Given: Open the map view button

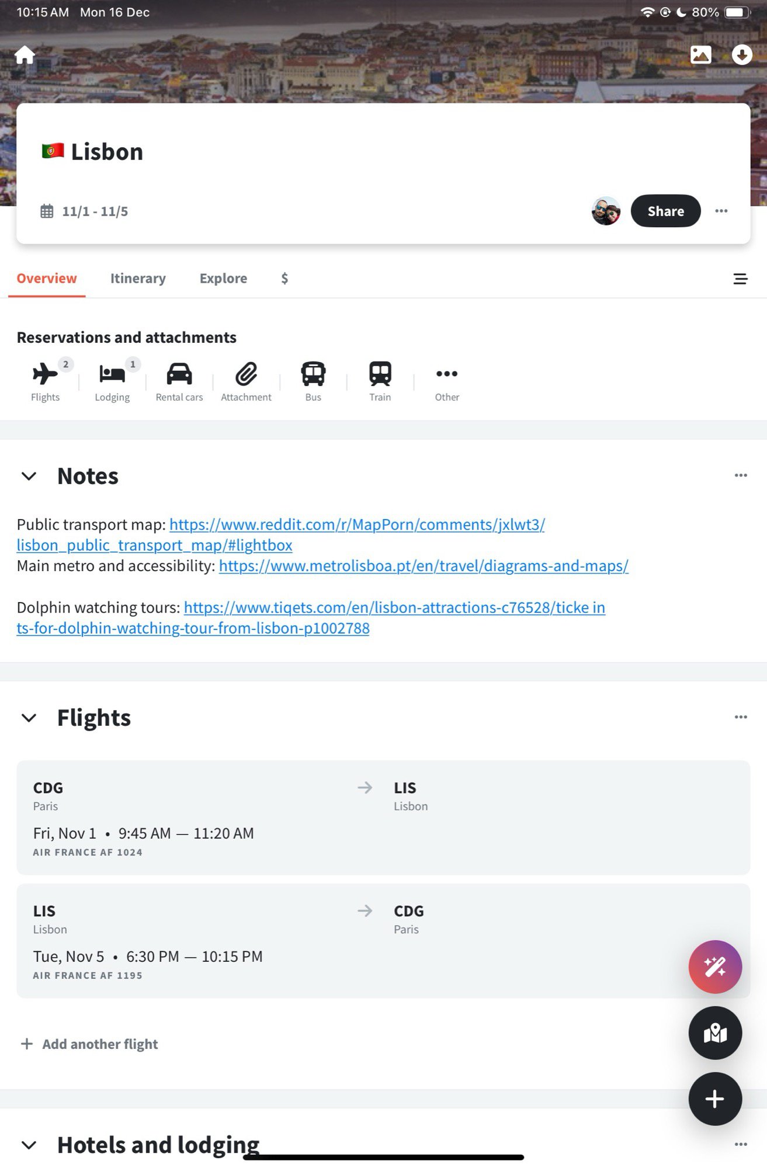Looking at the screenshot, I should [x=715, y=1033].
